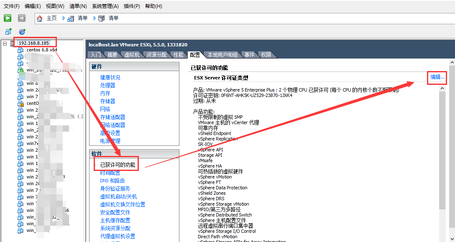Open the 处理器 hardware link
The image size is (455, 242).
(x=107, y=85)
